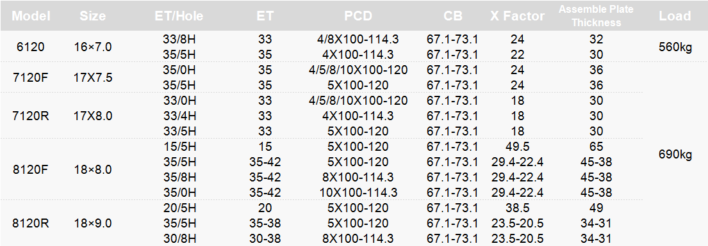Click the 8120R model cell
Viewport: 708px width, 246px height.
click(31, 224)
